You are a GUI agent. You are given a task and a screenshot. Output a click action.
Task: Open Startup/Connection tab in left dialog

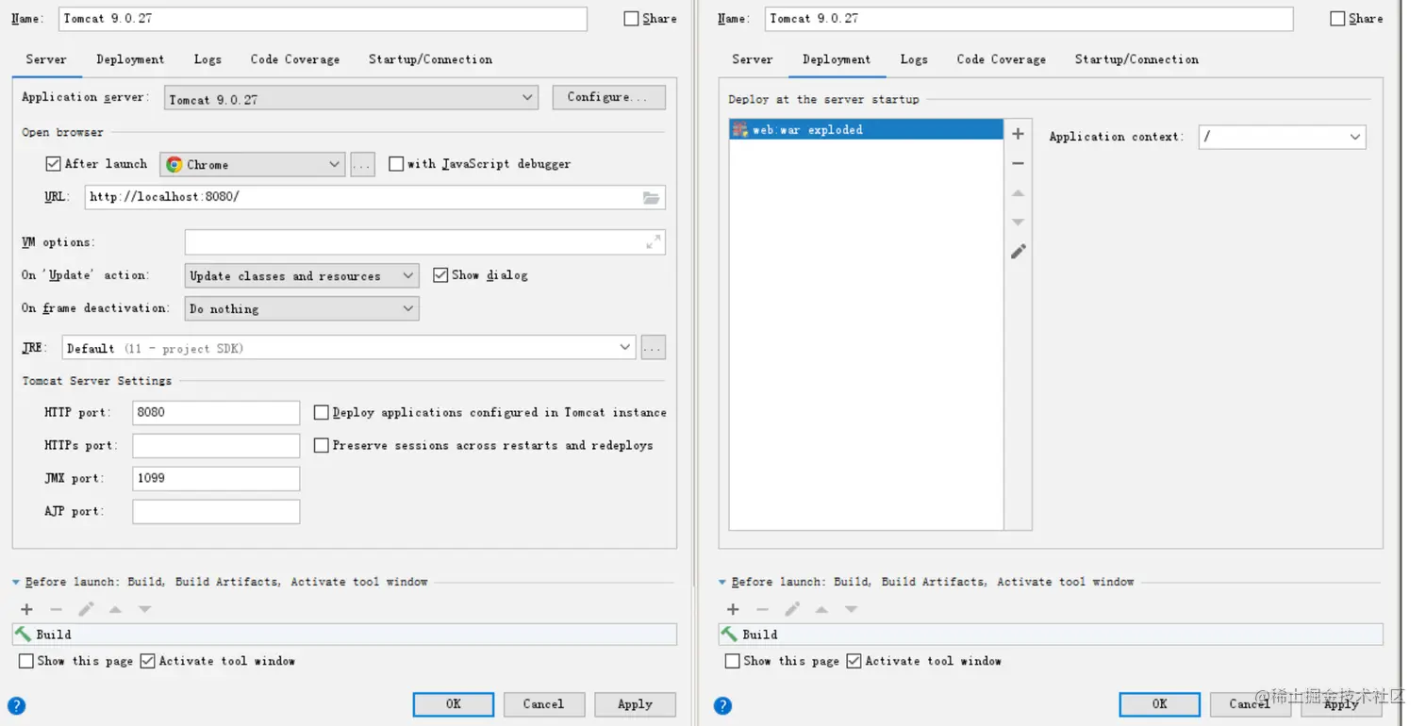[430, 59]
